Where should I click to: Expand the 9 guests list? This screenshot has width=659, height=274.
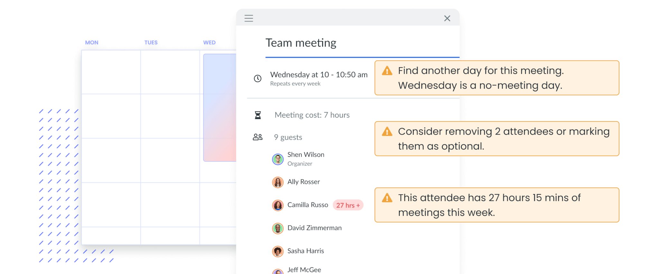point(288,137)
